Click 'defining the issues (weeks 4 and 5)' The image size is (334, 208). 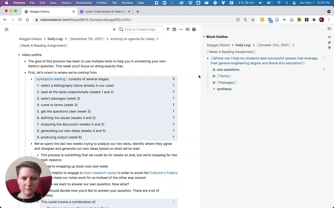pos(68,118)
